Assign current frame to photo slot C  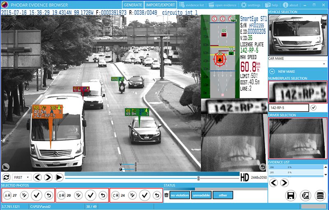[x=116, y=196]
